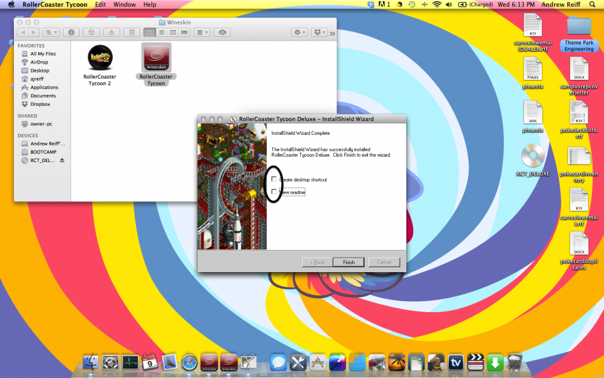Viewport: 604px width, 378px height.
Task: Click the eject toolbar icon in Finder
Action: click(111, 32)
